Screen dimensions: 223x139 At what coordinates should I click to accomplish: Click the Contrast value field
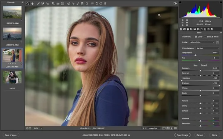[x=215, y=73]
